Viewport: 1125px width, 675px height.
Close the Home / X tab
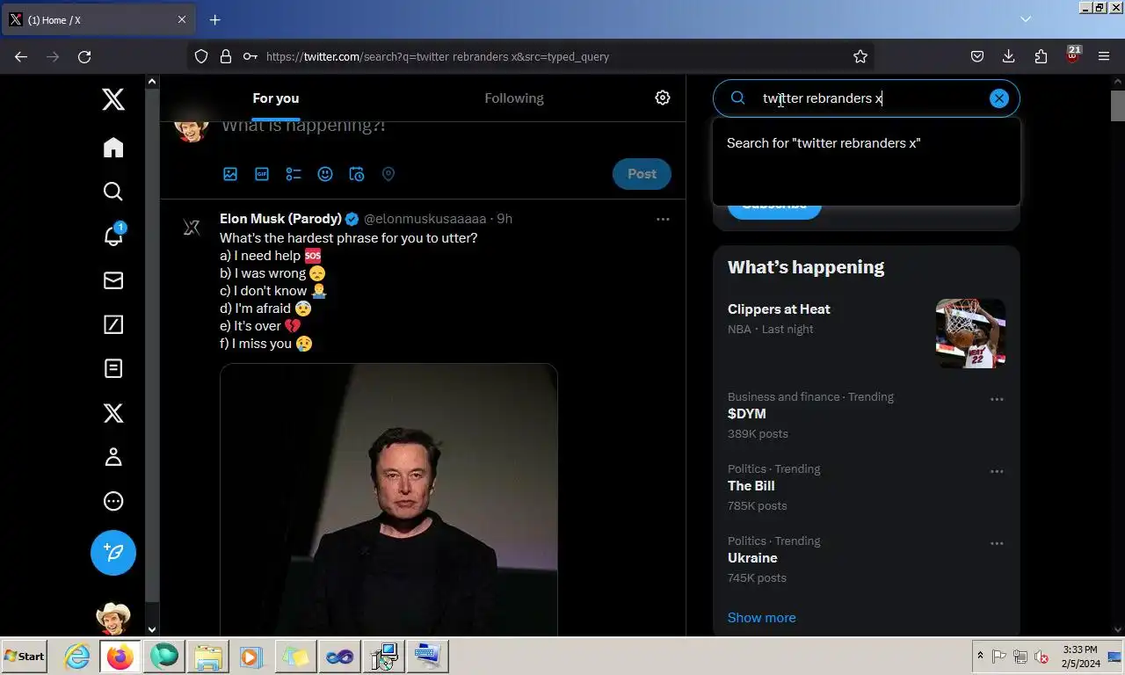(182, 19)
